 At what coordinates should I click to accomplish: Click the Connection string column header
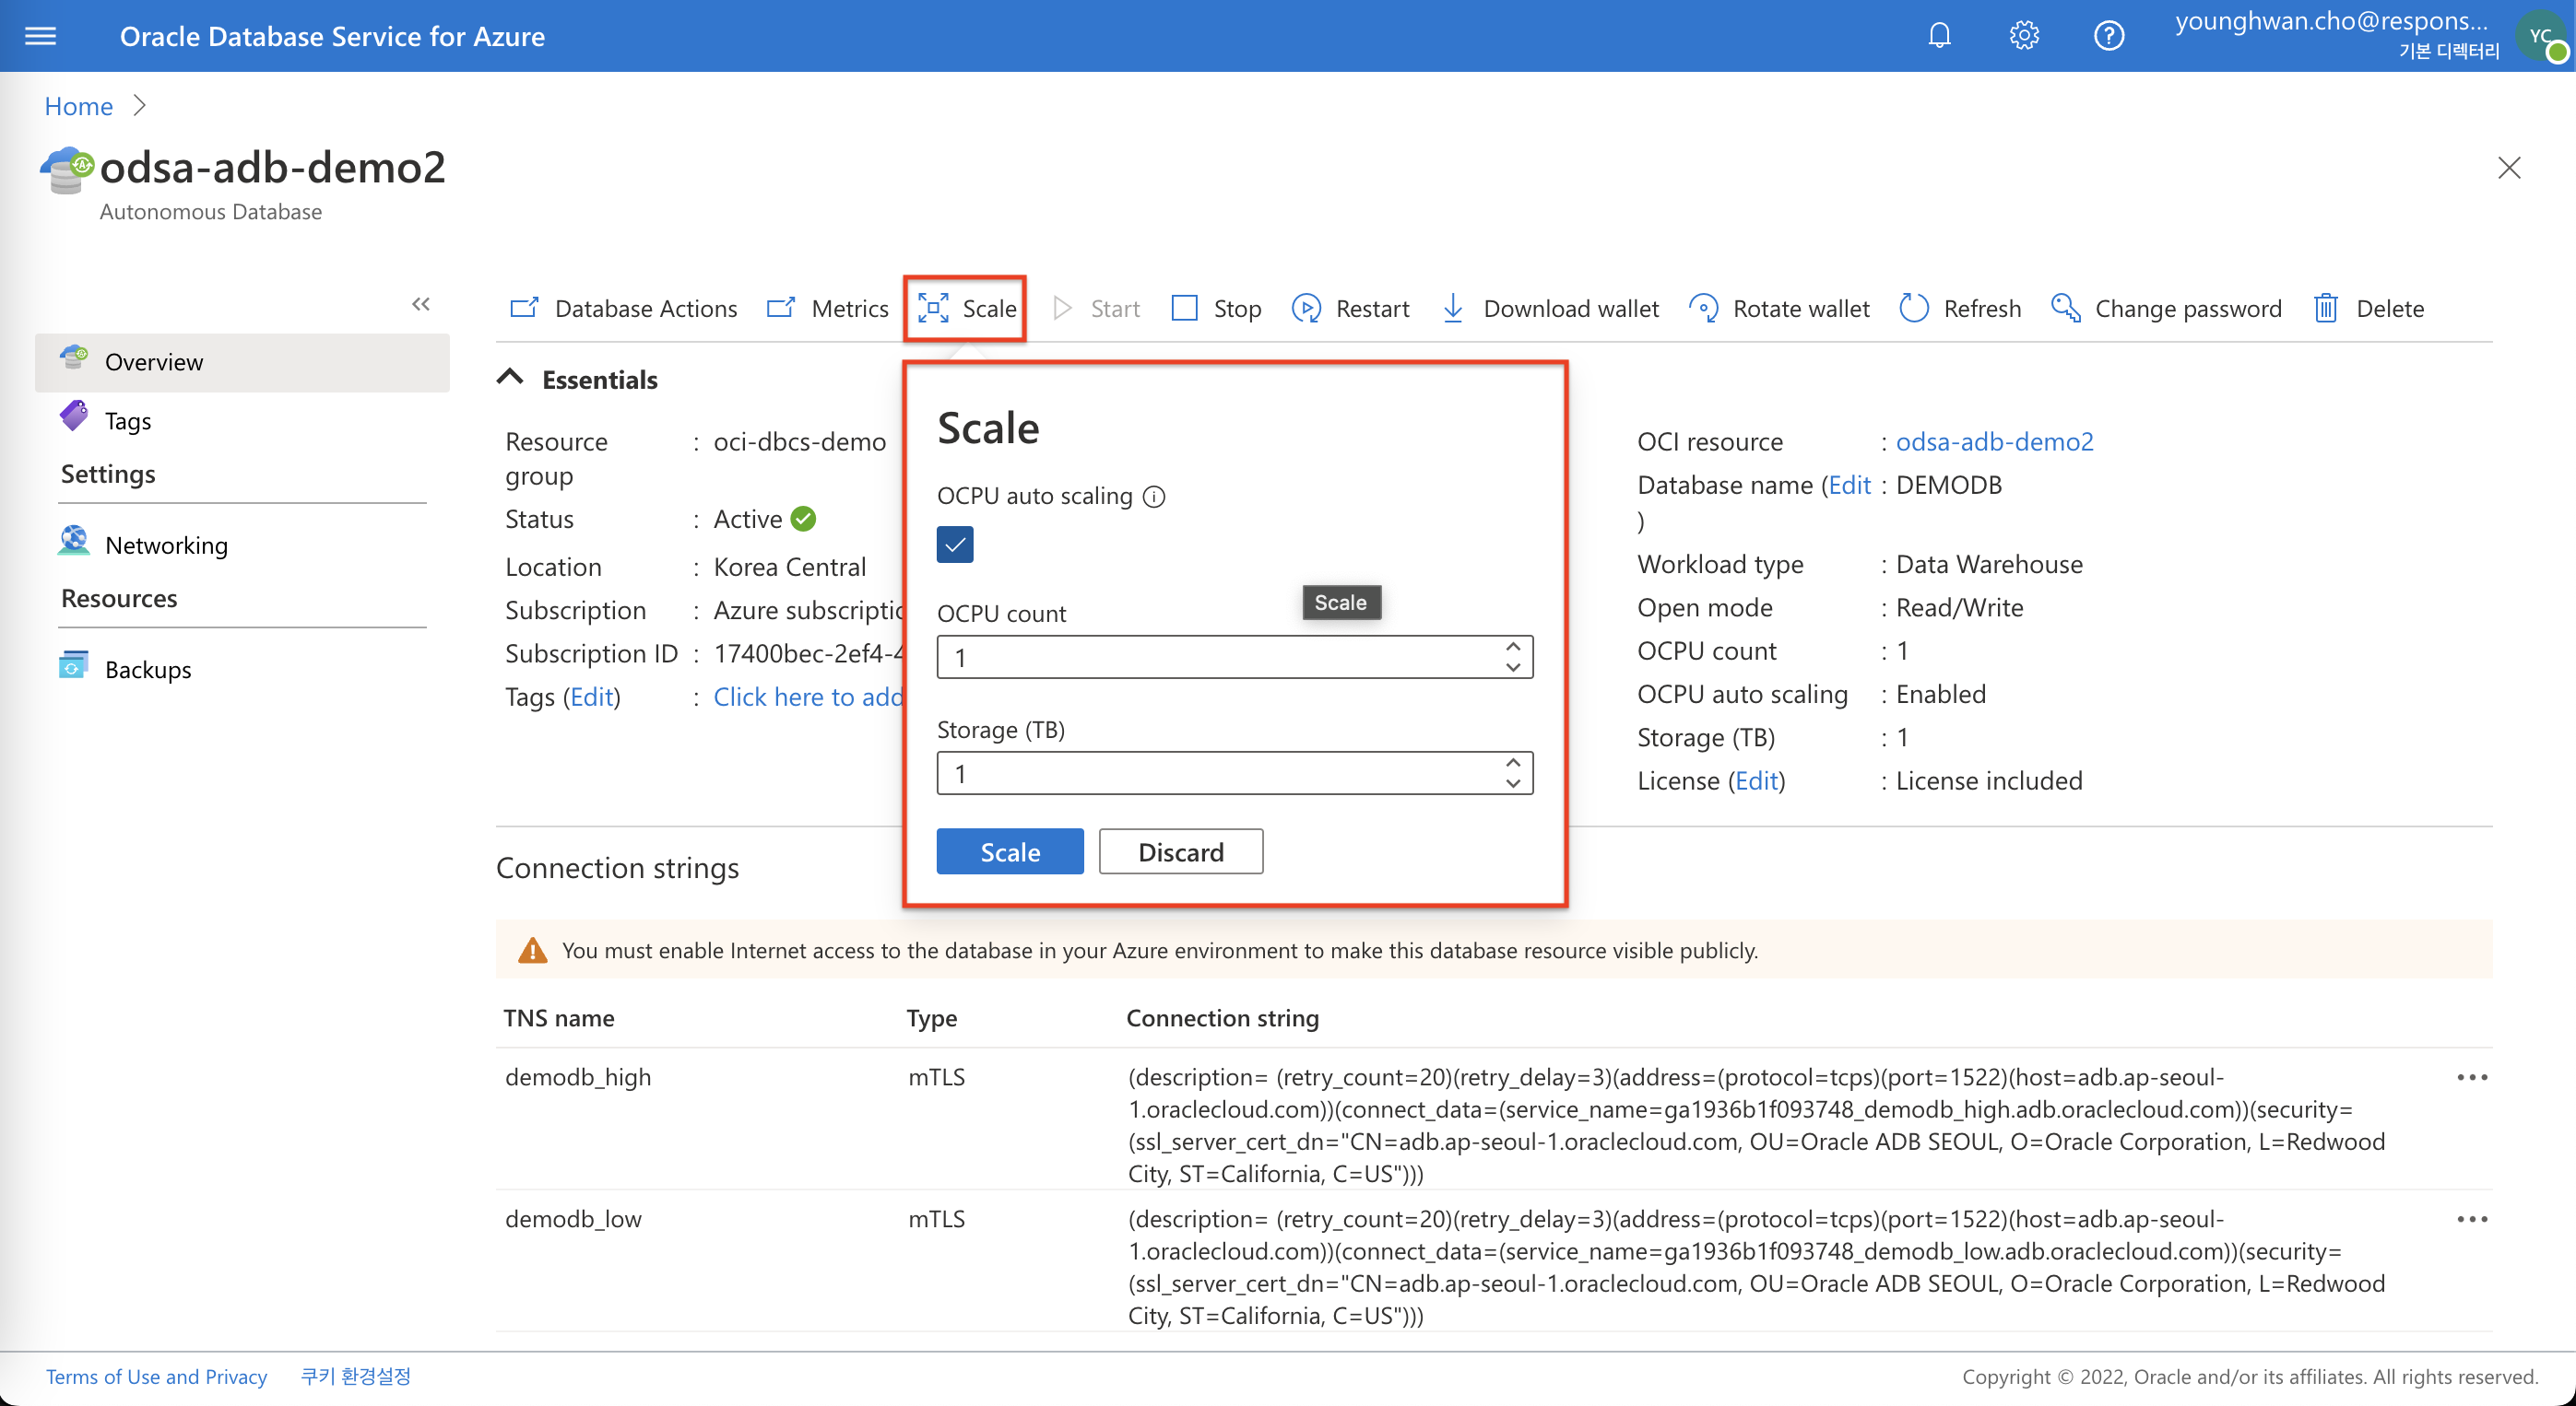[1222, 1017]
